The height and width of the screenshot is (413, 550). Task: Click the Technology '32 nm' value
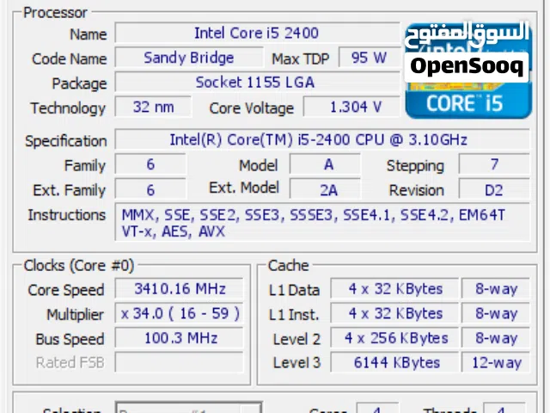[153, 107]
